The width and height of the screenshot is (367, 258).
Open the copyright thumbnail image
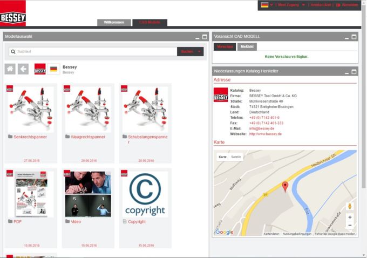(145, 194)
